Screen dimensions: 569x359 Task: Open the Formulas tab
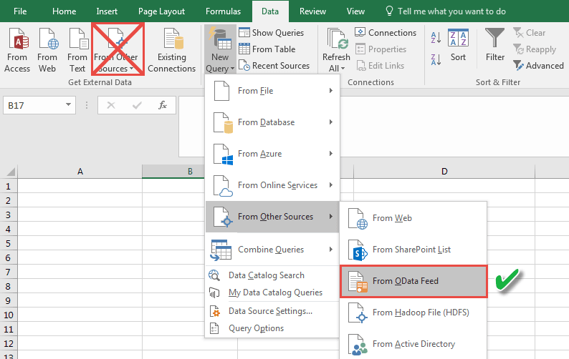[x=223, y=11]
